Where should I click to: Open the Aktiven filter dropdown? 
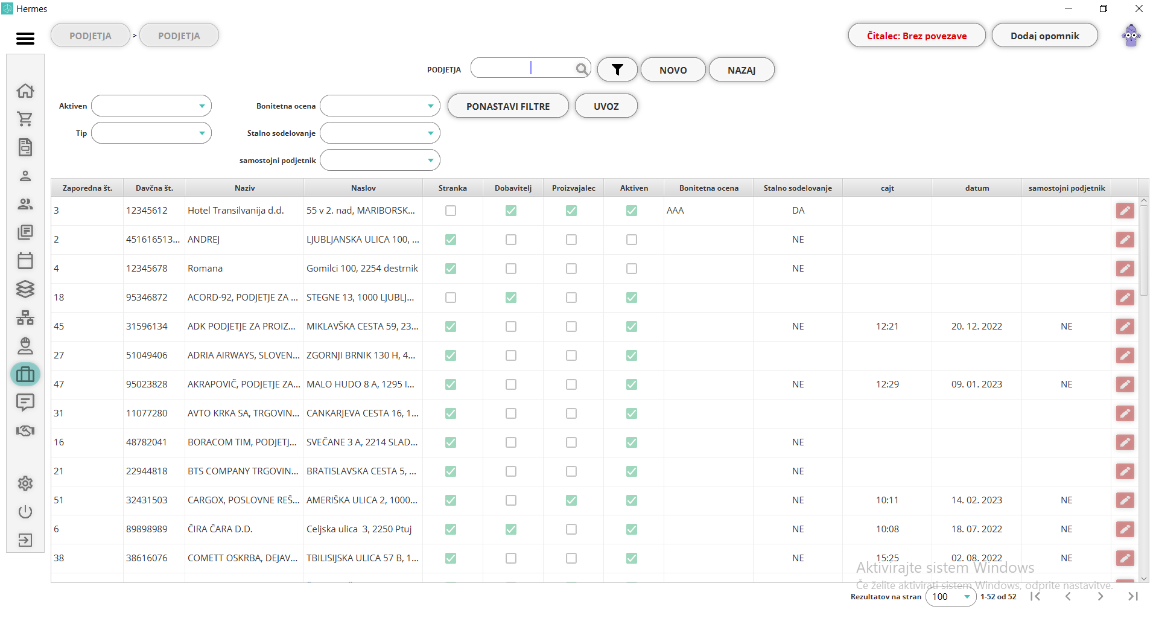(151, 106)
